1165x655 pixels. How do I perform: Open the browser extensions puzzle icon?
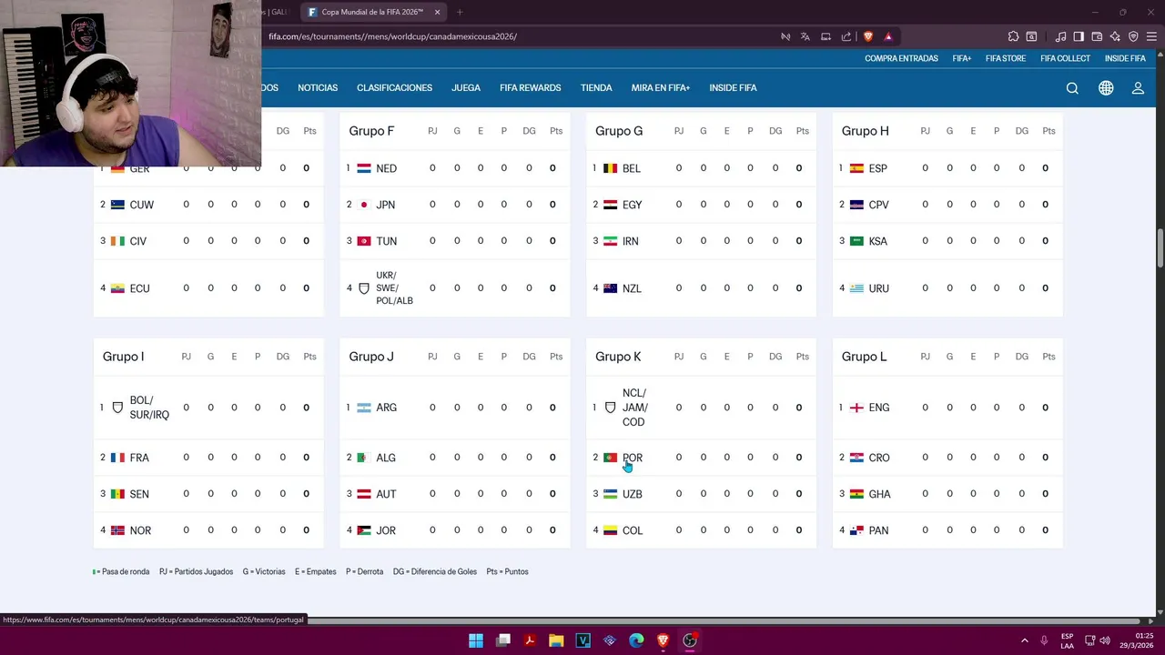1013,36
